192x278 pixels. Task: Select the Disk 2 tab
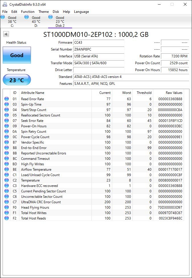click(x=60, y=21)
